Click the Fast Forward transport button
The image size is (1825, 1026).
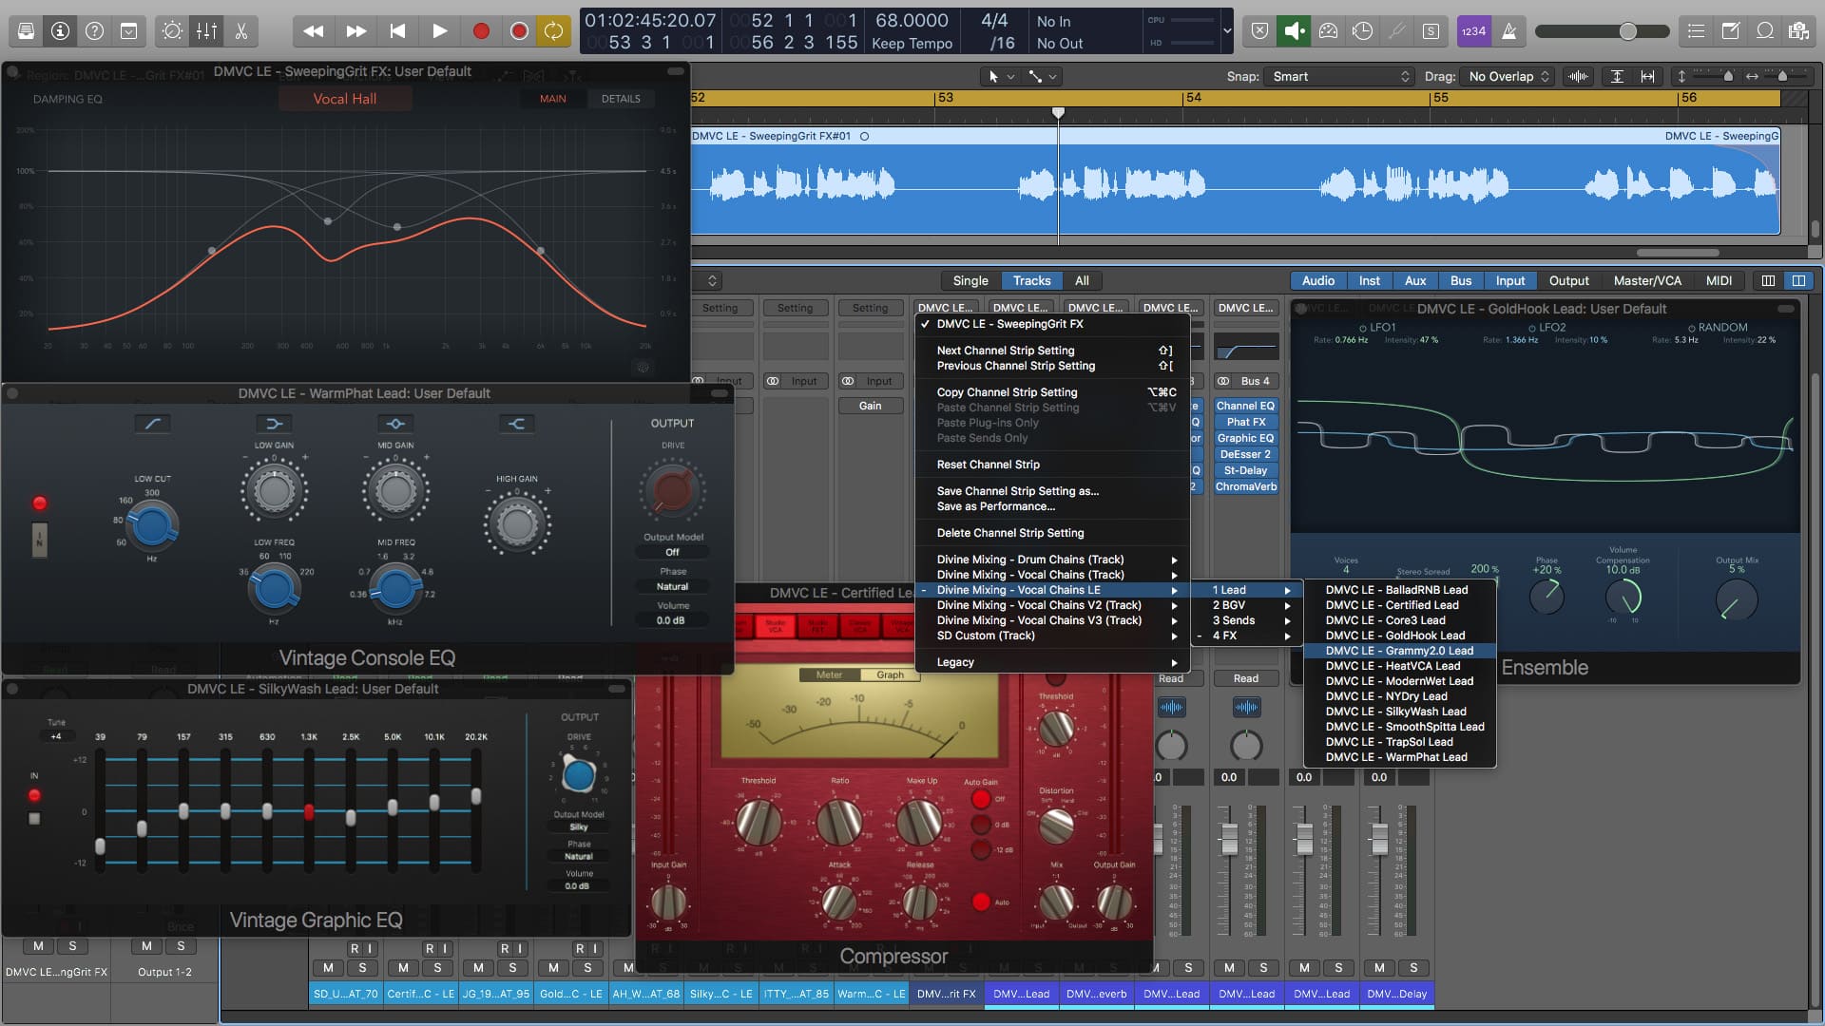click(355, 31)
